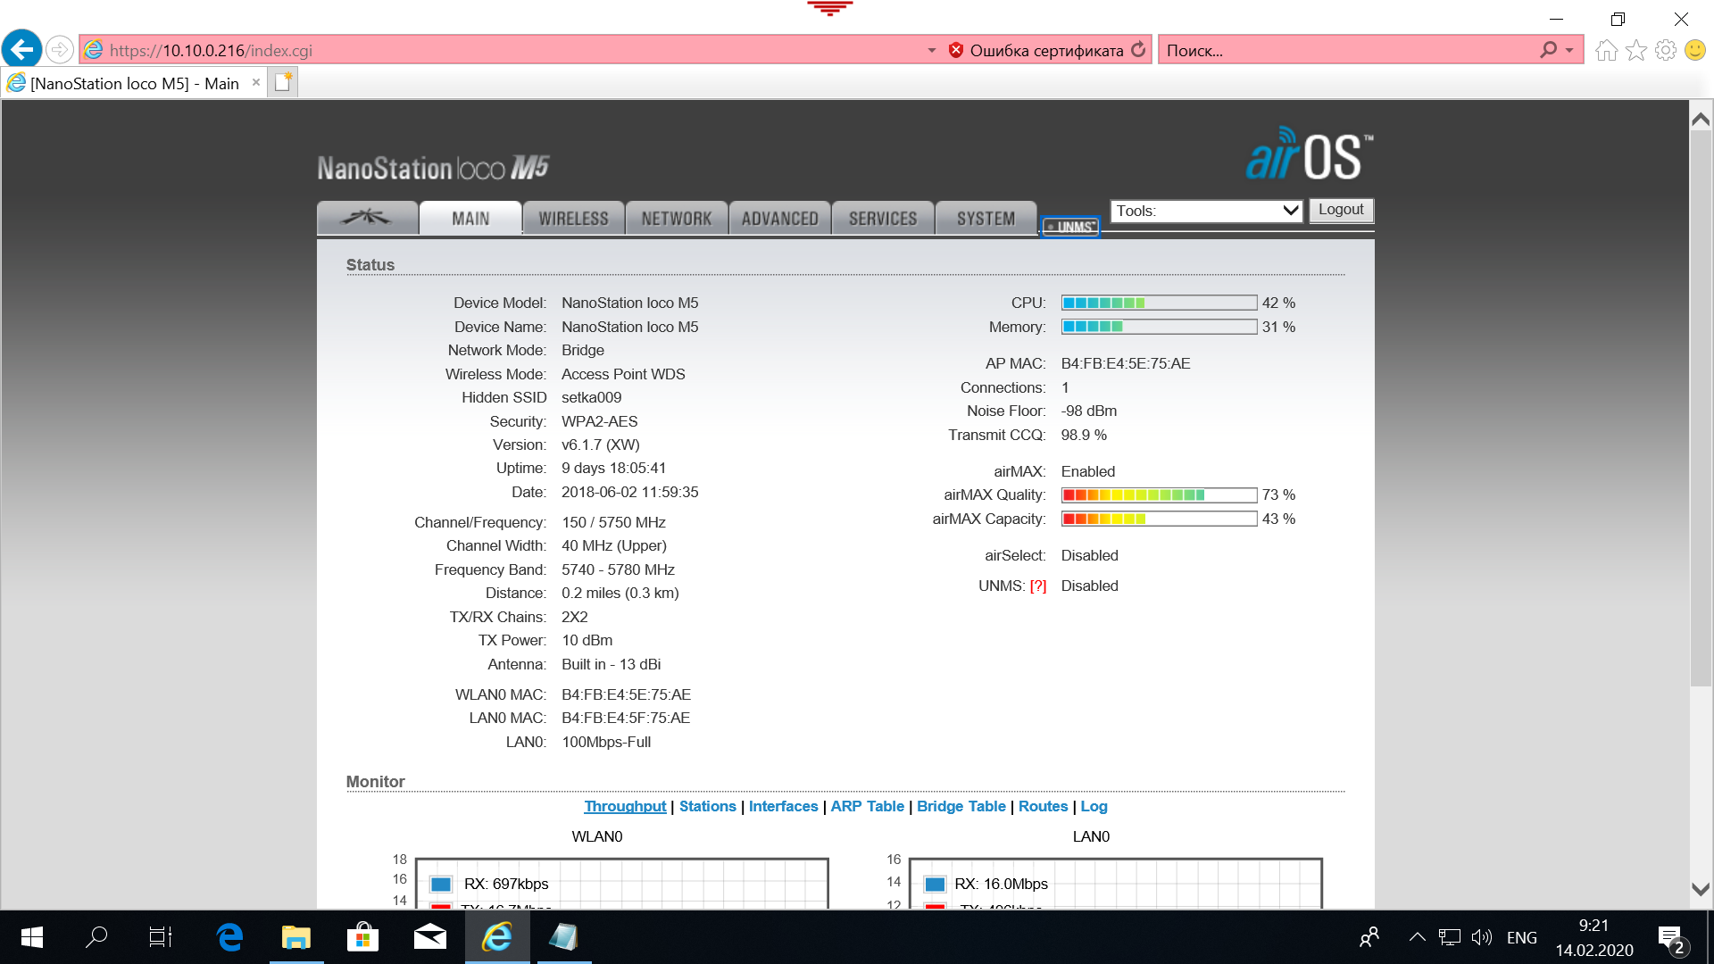Click the airOS logo

1310,154
